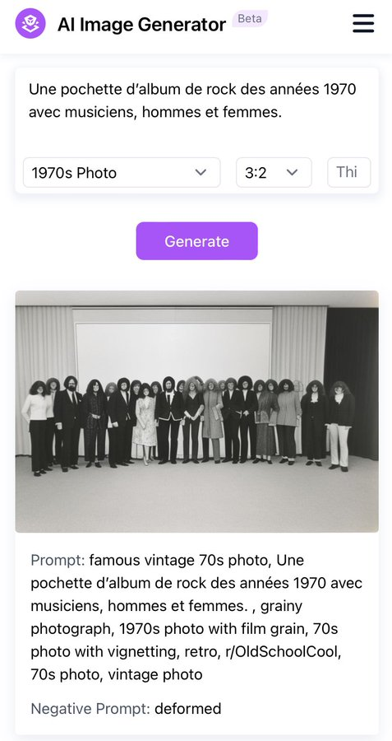The image size is (392, 741).
Task: Open the 3:2 aspect ratio dropdown
Action: [x=274, y=173]
